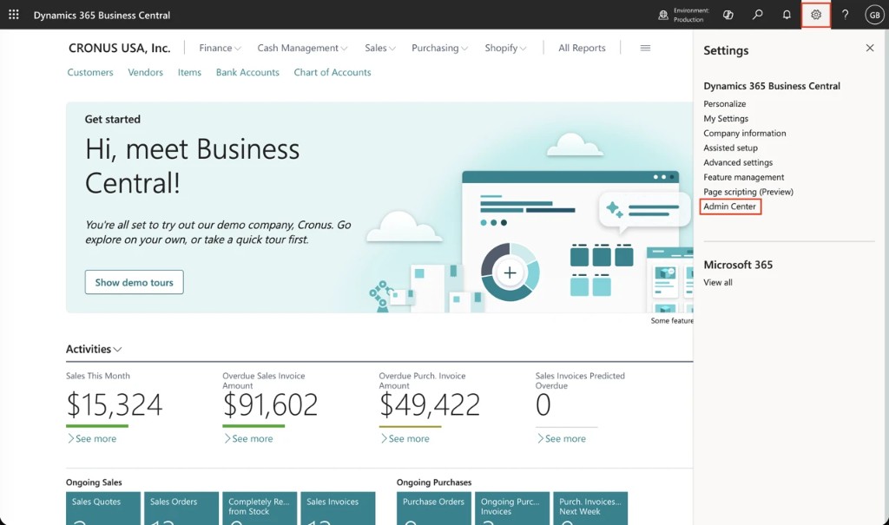The width and height of the screenshot is (889, 525).
Task: Click the $49,422 overdue purchase amount
Action: click(430, 404)
